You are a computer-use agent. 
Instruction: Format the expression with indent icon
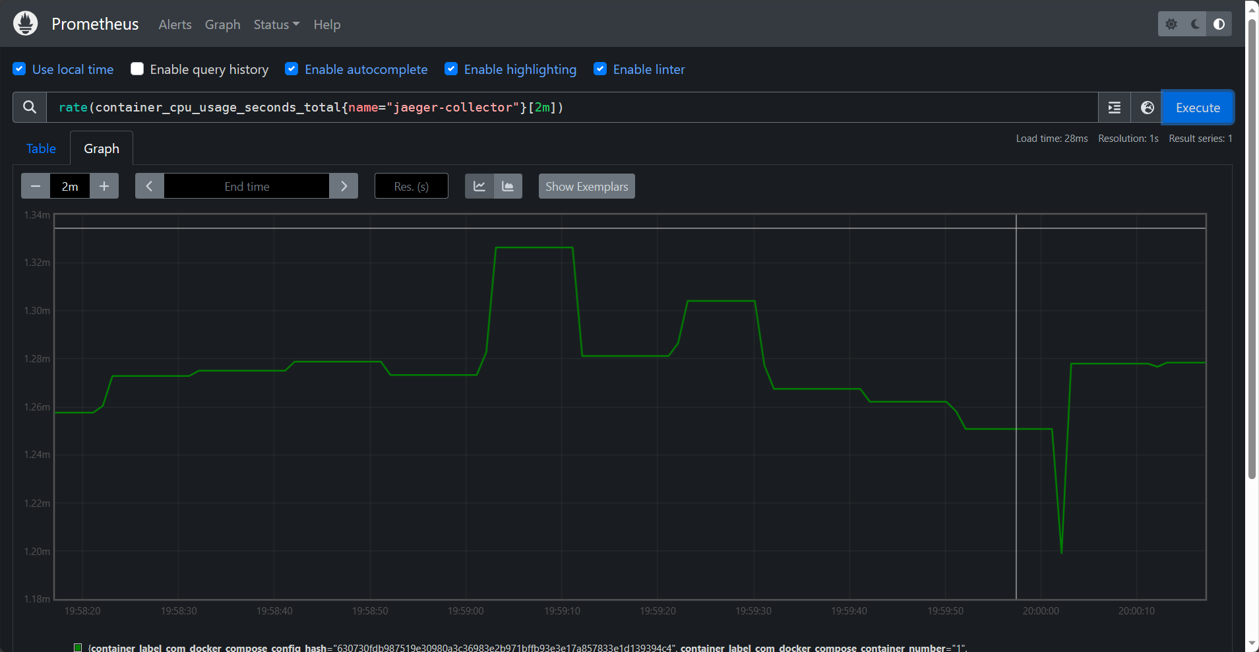(x=1115, y=108)
